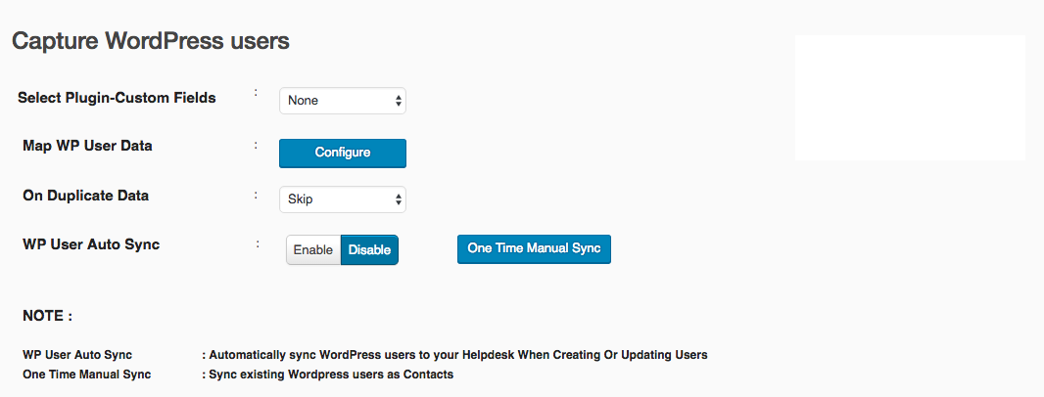This screenshot has height=397, width=1044.
Task: Click the Map WP User Data label
Action: pyautogui.click(x=87, y=146)
